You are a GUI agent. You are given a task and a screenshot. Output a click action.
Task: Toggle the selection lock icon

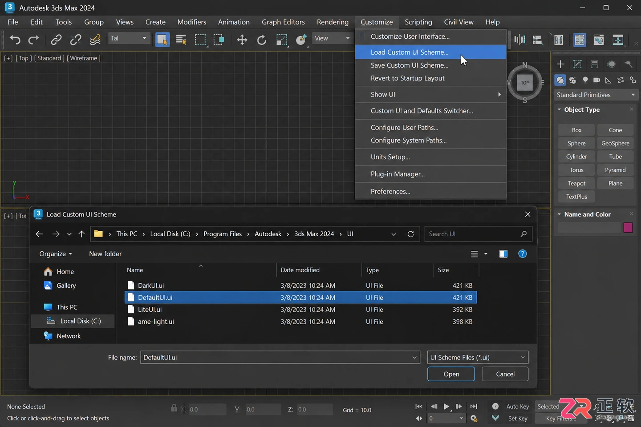174,408
